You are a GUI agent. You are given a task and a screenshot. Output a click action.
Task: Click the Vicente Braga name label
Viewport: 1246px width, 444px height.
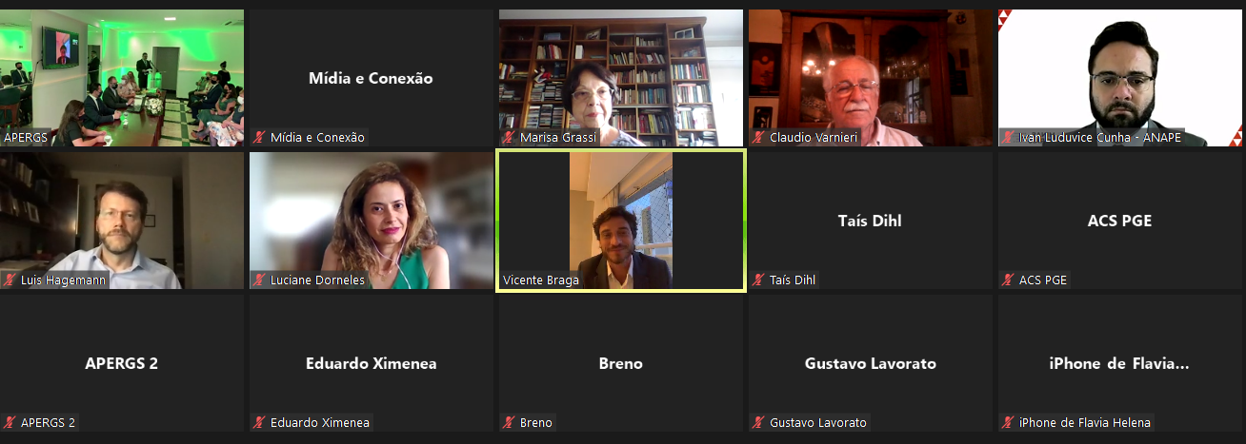point(540,280)
